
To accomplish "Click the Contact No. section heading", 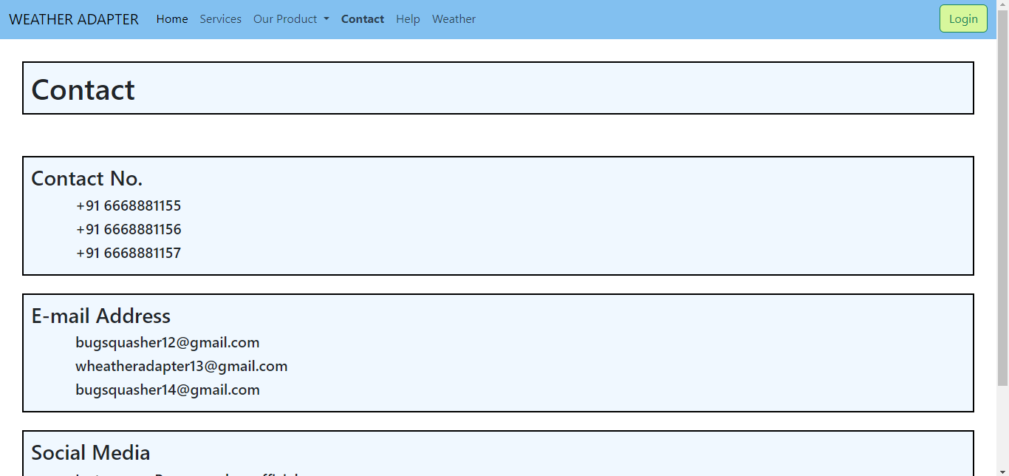I will point(86,179).
